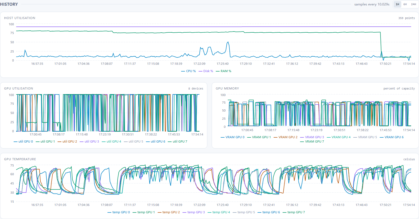Viewport: 419px width, 219px height.
Task: Click the HISTORY section heading
Action: coord(9,4)
